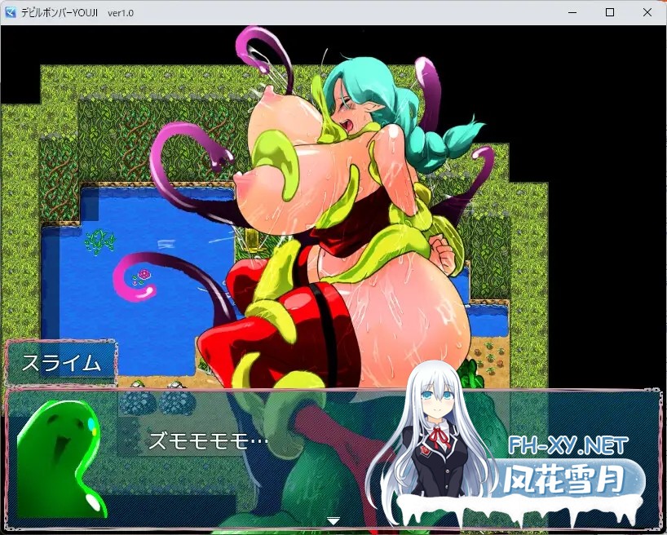Click the red mushroom sprite at top right
The height and width of the screenshot is (535, 667).
(x=498, y=363)
